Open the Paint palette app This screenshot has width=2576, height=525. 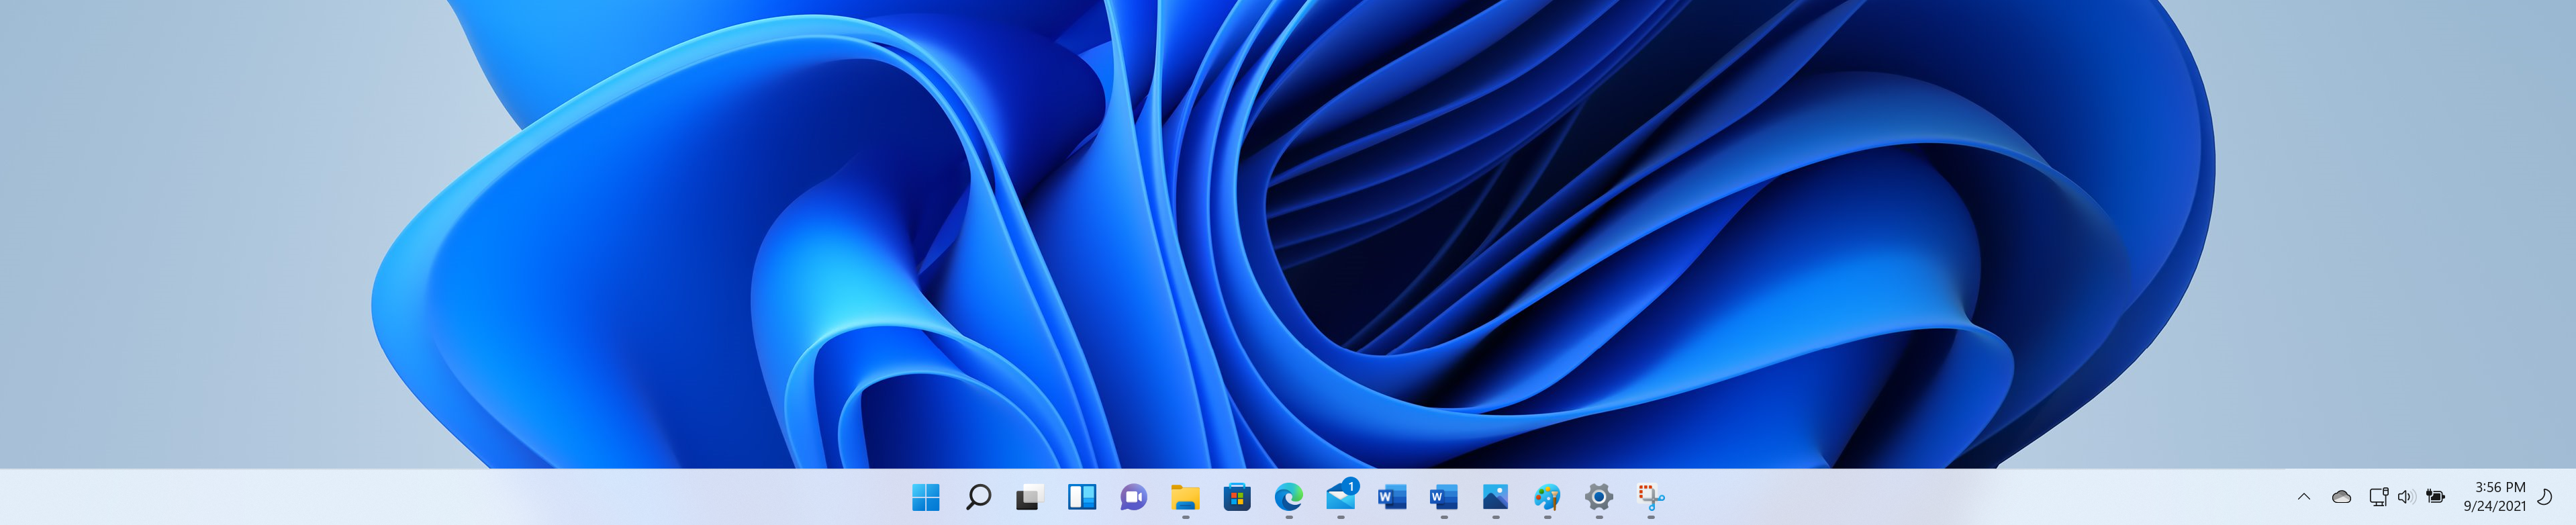[1547, 497]
